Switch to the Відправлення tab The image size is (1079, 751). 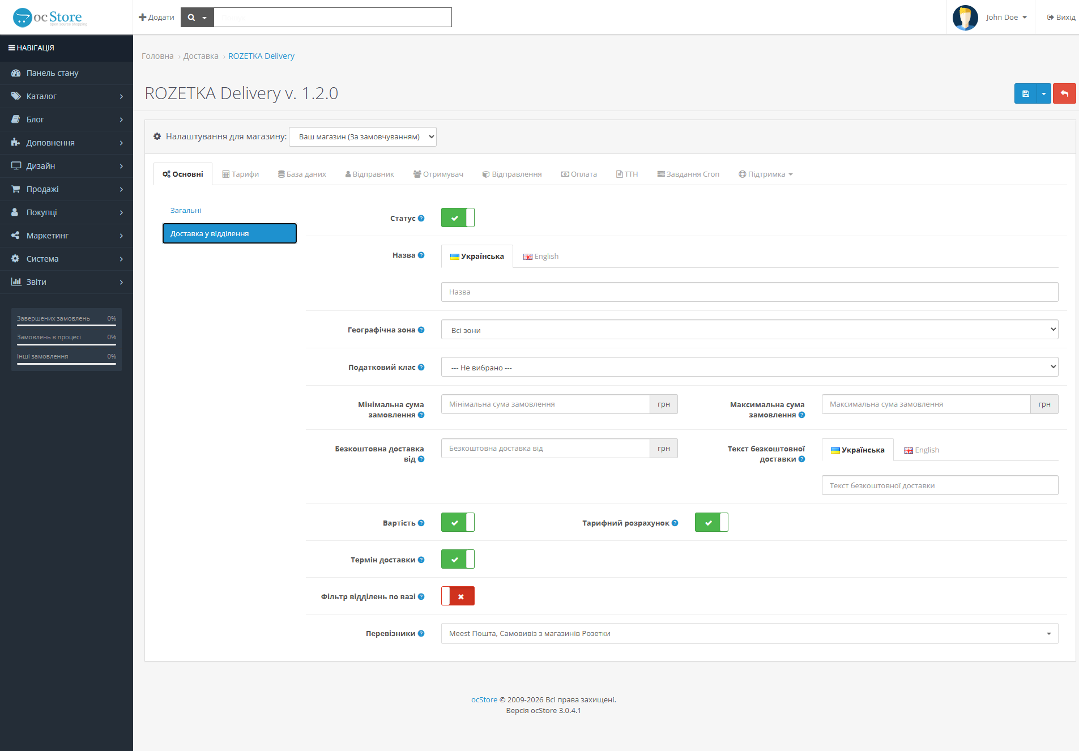pyautogui.click(x=512, y=174)
